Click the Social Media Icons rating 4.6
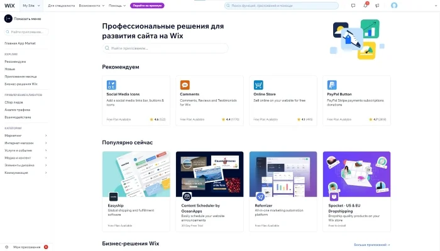The height and width of the screenshot is (251, 440). 158,120
